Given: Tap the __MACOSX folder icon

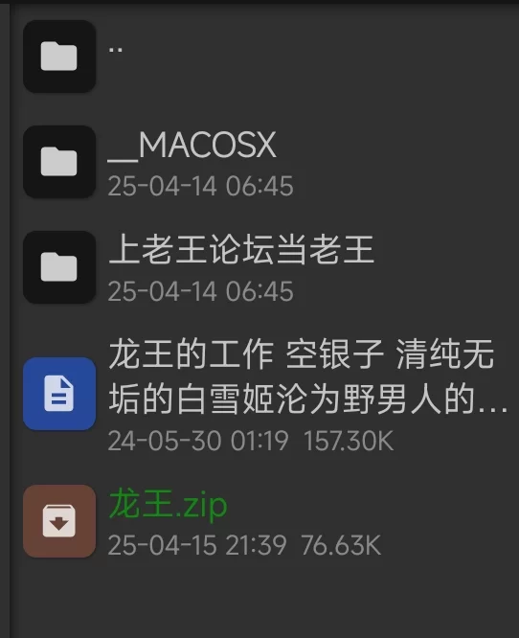Looking at the screenshot, I should click(x=59, y=162).
